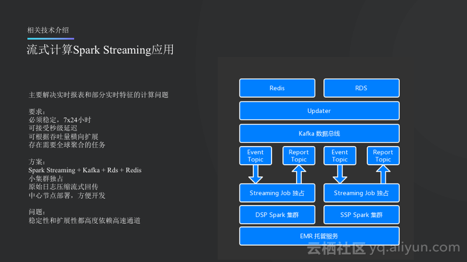Click the Redis box in the diagram
This screenshot has height=262, width=467.
tap(277, 88)
